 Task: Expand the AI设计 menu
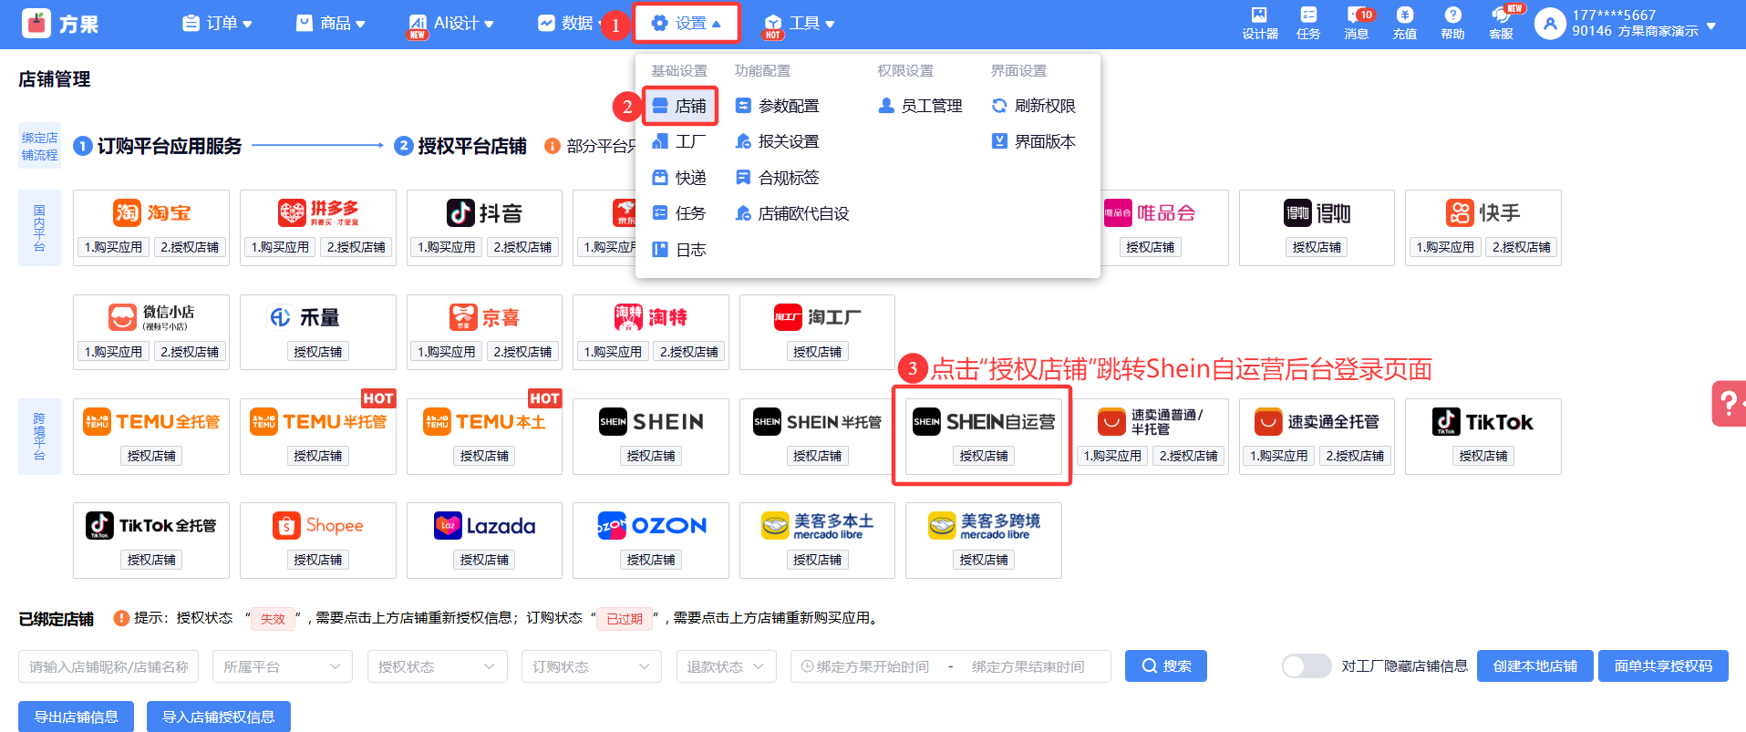pyautogui.click(x=450, y=24)
